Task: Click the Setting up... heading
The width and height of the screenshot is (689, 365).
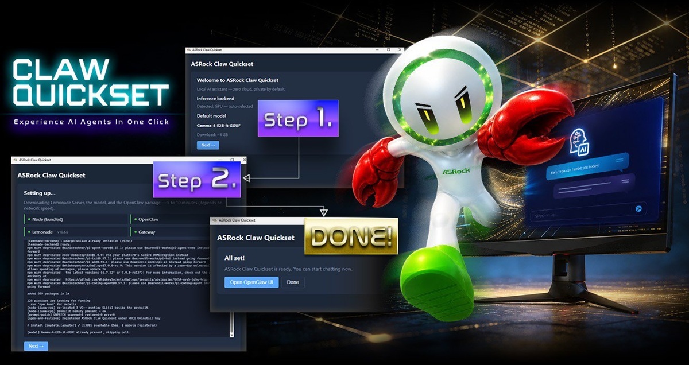Action: pyautogui.click(x=40, y=193)
